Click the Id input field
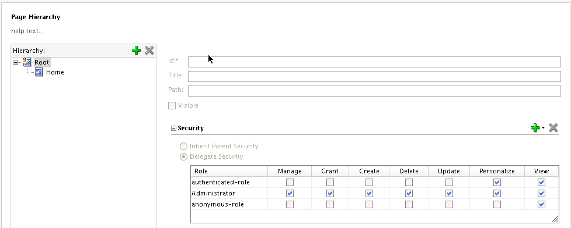Screen dimensions: 571x228 coord(374,62)
